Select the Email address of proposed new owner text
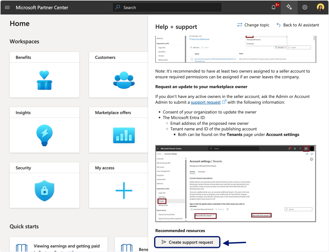The height and width of the screenshot is (252, 329). [x=209, y=123]
